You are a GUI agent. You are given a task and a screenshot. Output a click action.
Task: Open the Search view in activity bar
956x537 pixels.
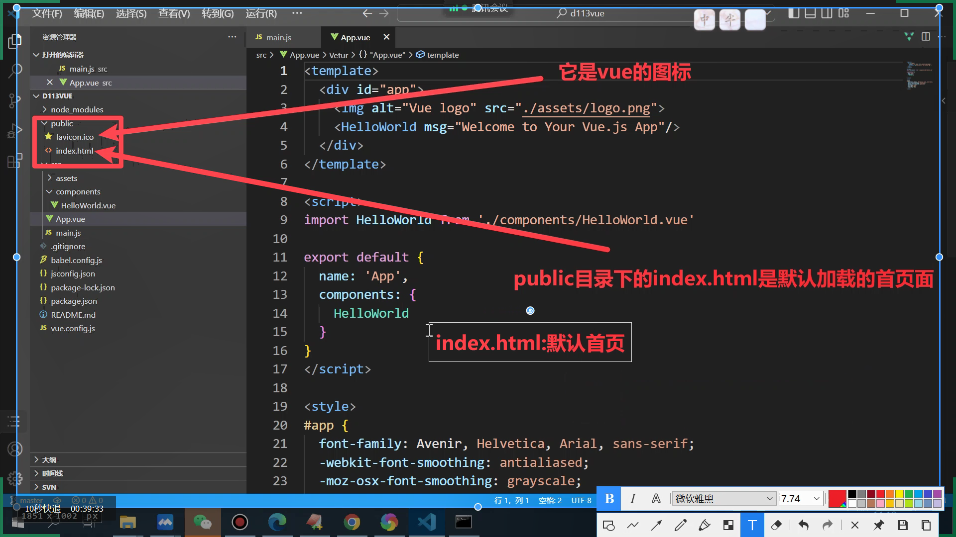[15, 71]
